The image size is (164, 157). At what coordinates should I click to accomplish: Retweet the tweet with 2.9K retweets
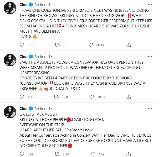click(x=56, y=154)
